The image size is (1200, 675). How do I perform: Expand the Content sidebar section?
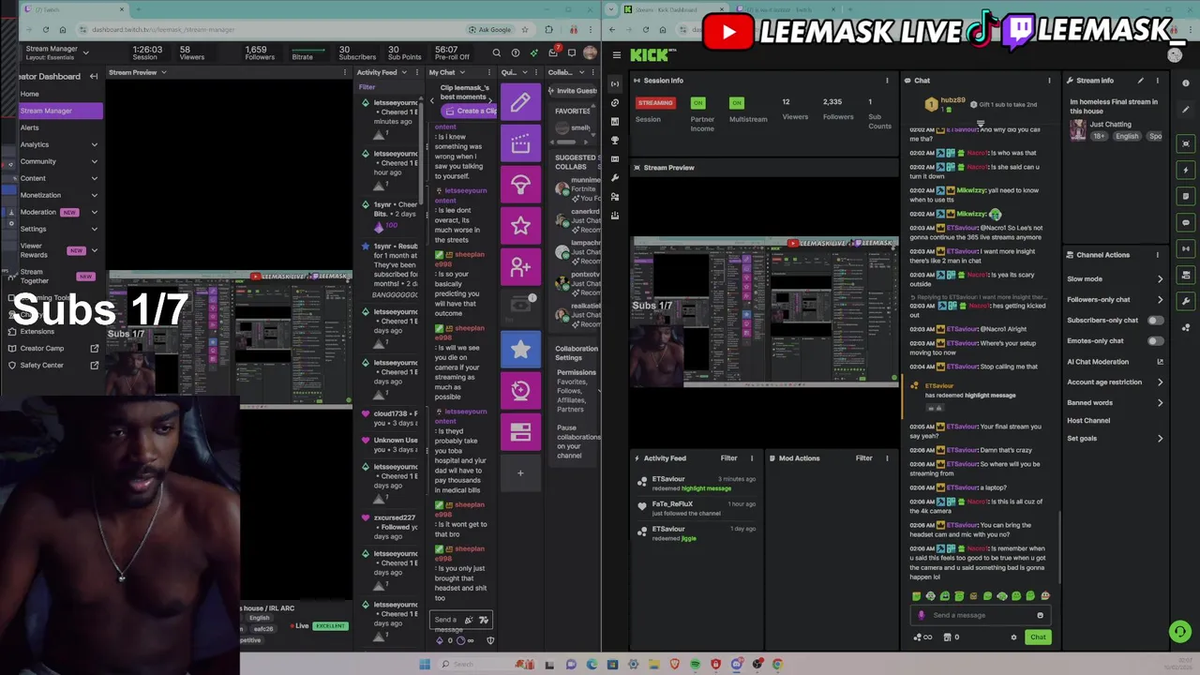point(94,178)
